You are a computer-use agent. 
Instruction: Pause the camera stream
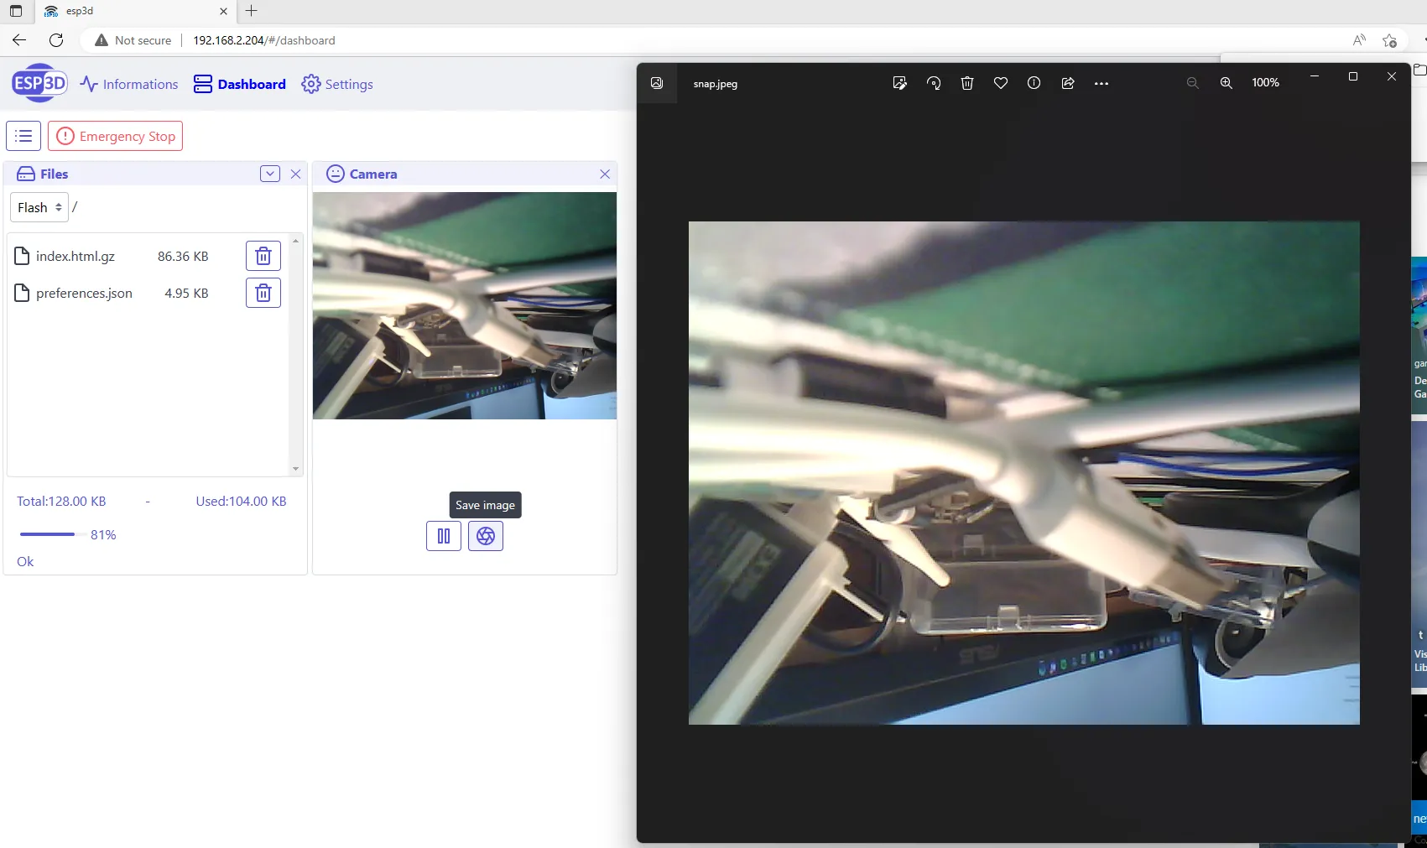coord(444,536)
